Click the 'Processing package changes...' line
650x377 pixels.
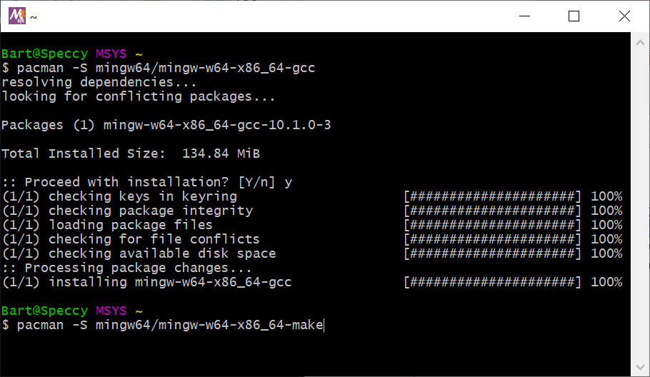[126, 268]
